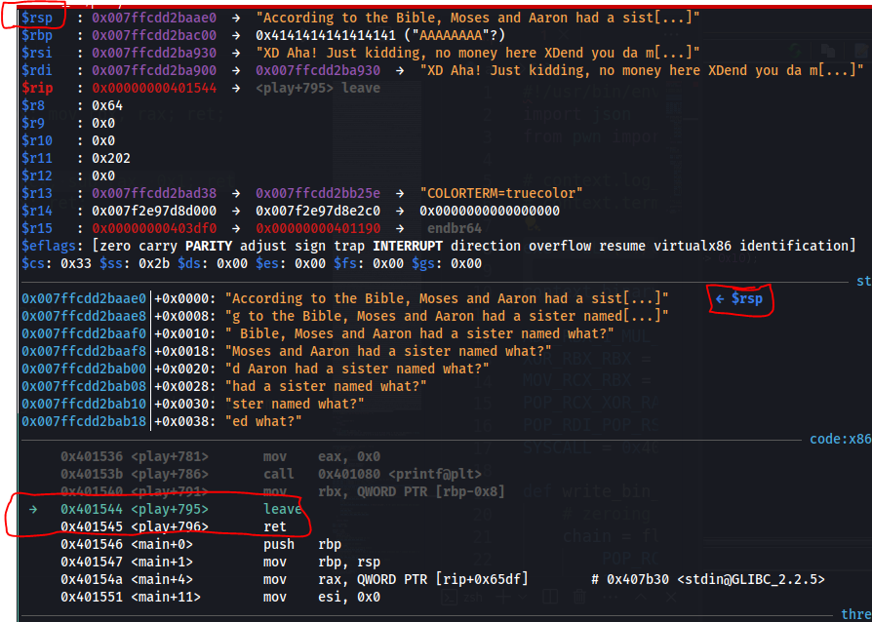Click the trash icon to kill the terminal
The width and height of the screenshot is (872, 622).
coord(578,595)
